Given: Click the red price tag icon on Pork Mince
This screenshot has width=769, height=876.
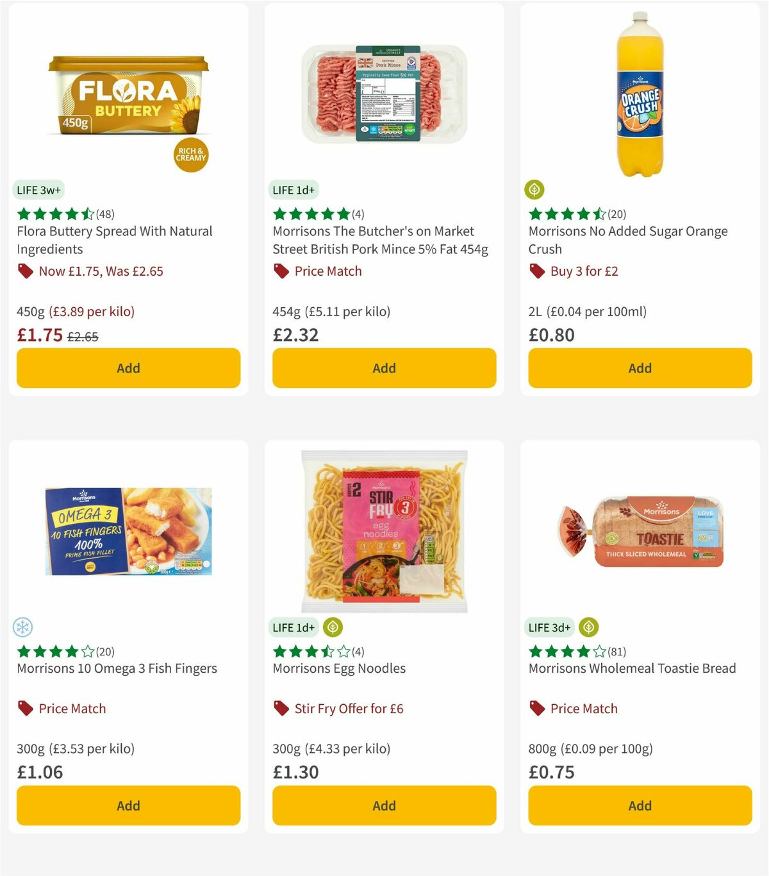Looking at the screenshot, I should (x=281, y=271).
